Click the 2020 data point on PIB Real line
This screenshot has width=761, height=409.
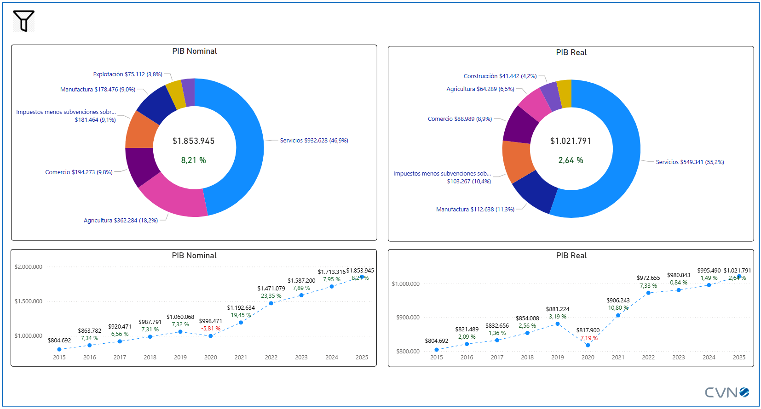[588, 345]
